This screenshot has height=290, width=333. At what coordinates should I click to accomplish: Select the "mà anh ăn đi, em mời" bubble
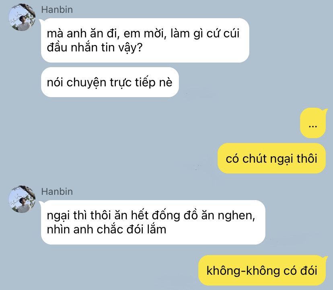pyautogui.click(x=145, y=40)
